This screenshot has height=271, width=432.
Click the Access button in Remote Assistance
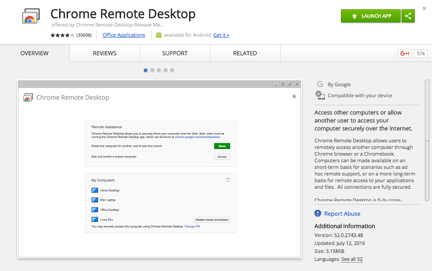click(222, 156)
